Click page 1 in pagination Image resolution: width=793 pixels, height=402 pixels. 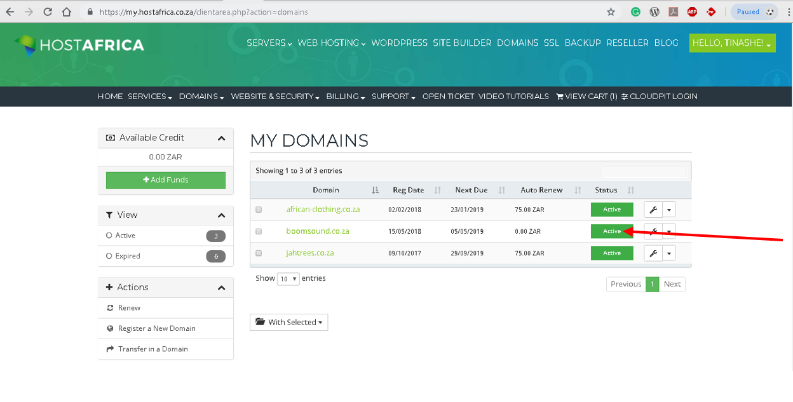[x=652, y=284]
